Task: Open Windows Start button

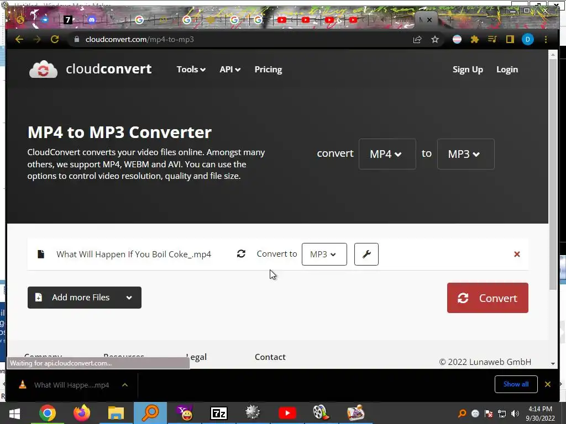Action: click(14, 413)
